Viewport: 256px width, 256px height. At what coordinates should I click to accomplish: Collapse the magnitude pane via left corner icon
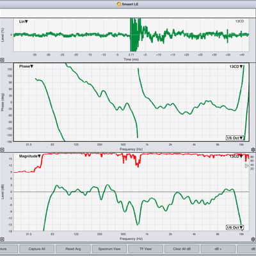point(2,239)
